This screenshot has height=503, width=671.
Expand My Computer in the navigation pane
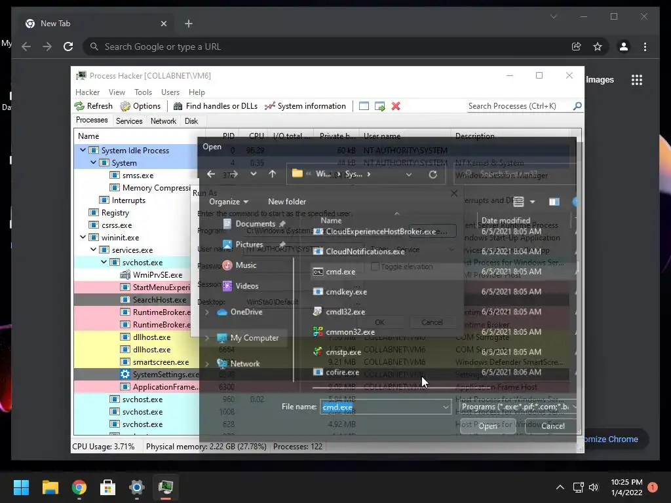tap(207, 338)
